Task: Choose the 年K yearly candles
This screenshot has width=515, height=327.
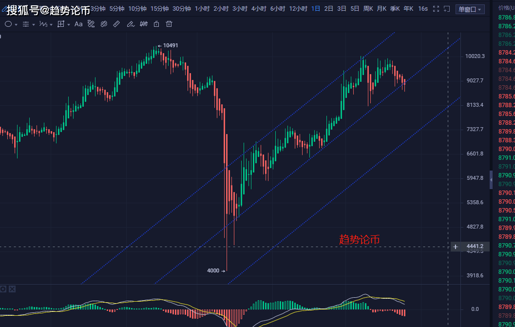Action: tap(408, 9)
